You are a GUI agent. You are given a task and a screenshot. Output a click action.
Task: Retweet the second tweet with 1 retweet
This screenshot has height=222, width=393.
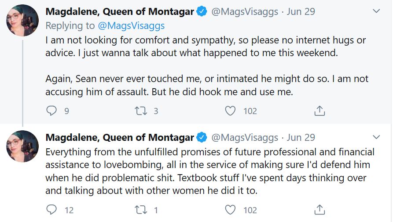140,210
